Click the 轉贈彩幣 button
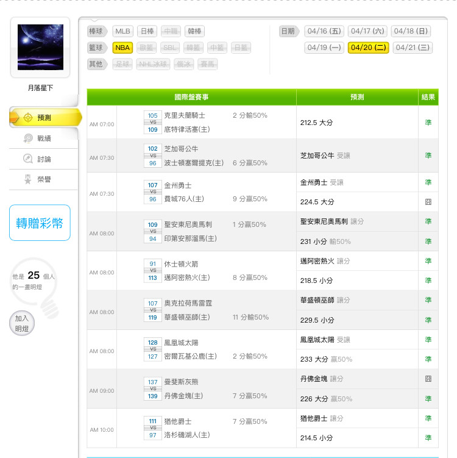457x458 pixels. pos(40,223)
